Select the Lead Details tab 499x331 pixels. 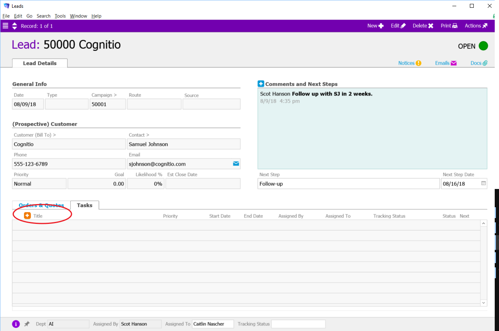(40, 63)
